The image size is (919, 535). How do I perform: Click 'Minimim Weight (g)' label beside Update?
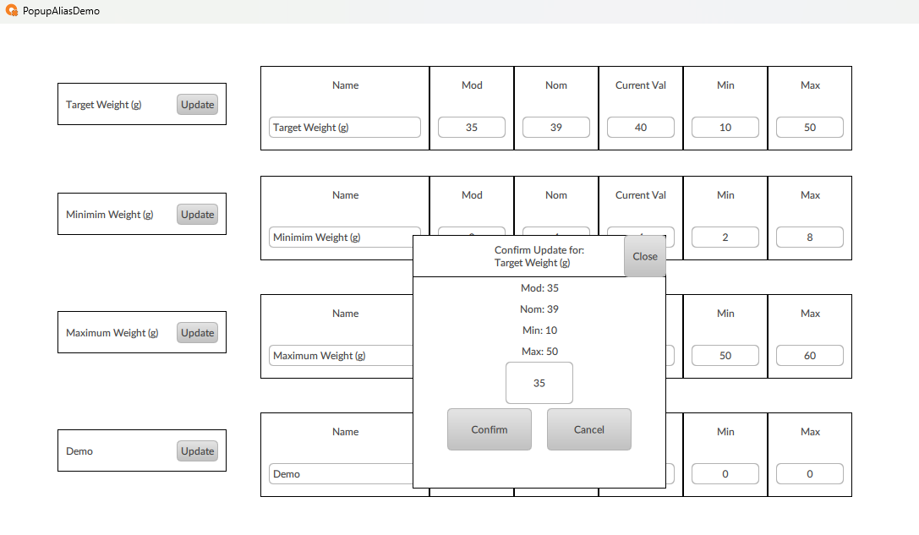click(x=110, y=215)
